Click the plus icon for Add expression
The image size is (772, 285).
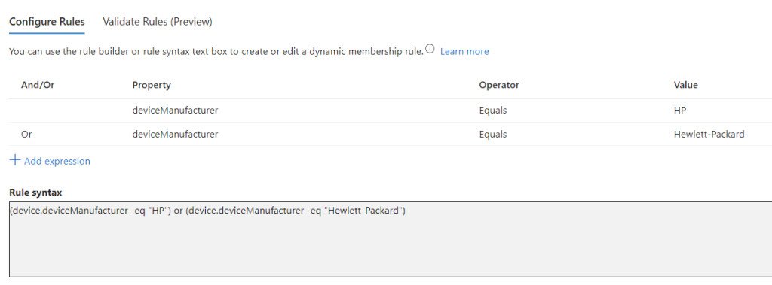pos(15,160)
